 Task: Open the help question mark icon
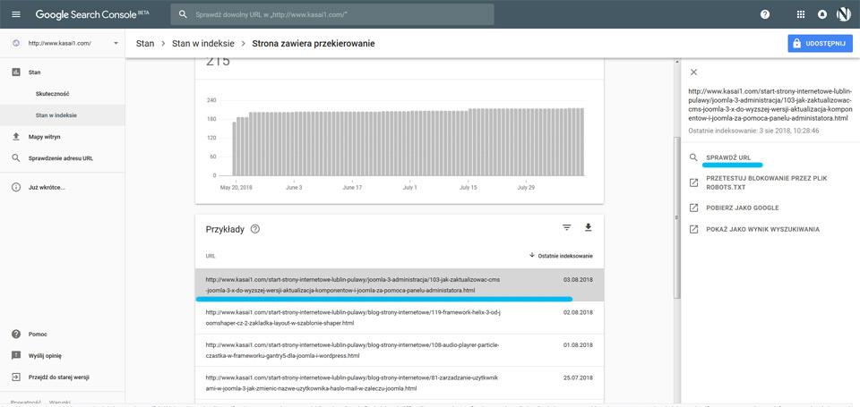765,14
